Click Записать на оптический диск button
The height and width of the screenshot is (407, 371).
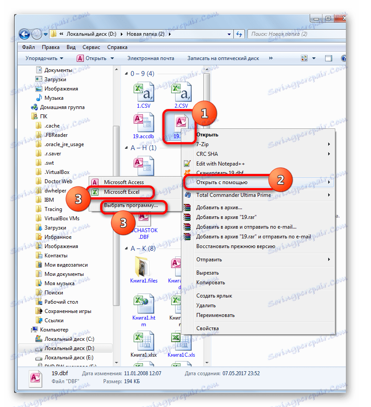(x=223, y=58)
